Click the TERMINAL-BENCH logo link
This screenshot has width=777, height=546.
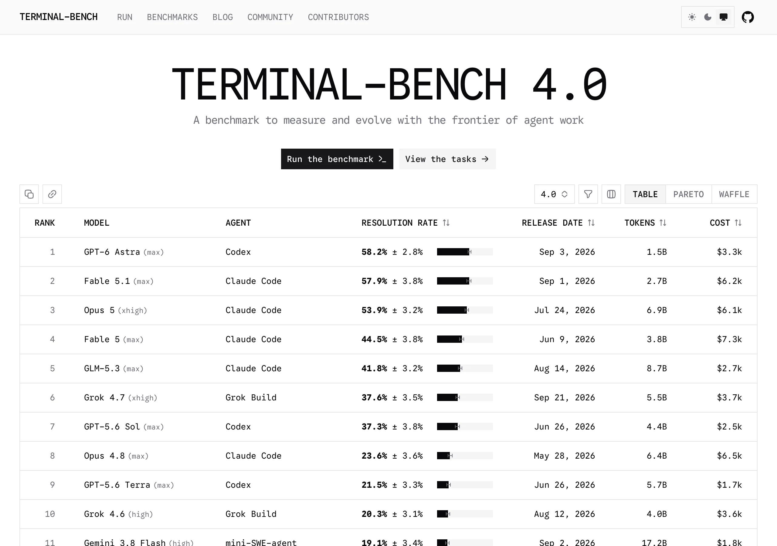(x=59, y=17)
